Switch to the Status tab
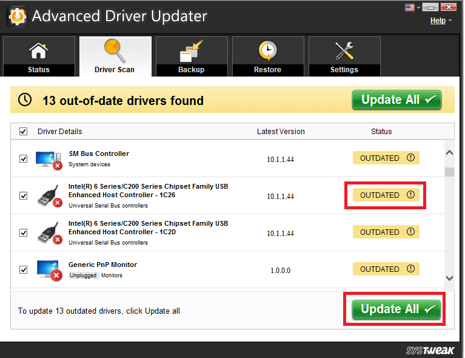The image size is (465, 358). (39, 56)
